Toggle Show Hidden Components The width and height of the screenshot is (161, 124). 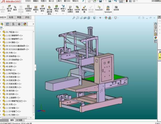50,10
